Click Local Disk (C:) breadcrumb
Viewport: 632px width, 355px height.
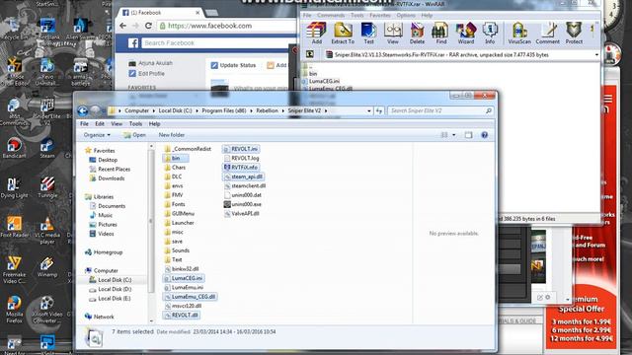click(175, 110)
